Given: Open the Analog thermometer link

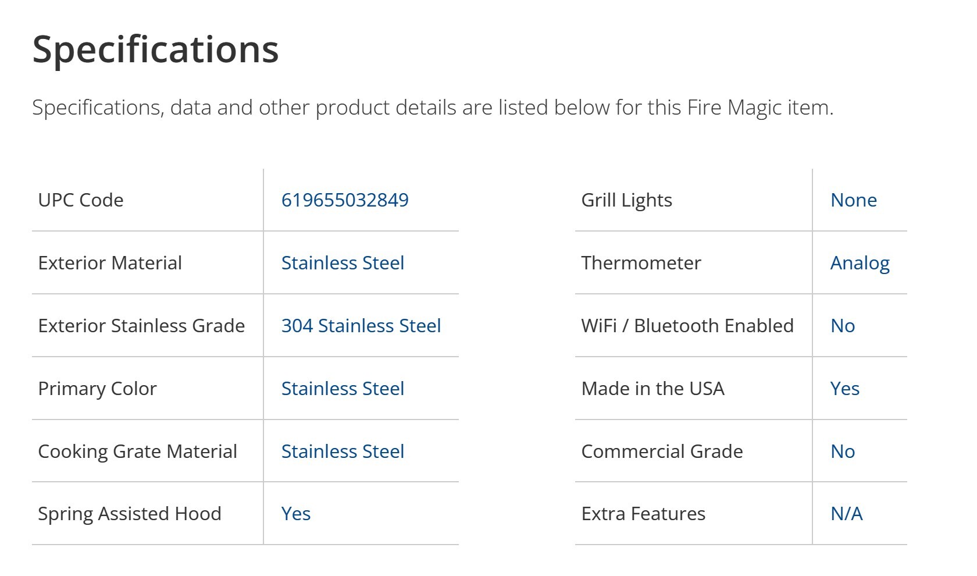Looking at the screenshot, I should [860, 263].
